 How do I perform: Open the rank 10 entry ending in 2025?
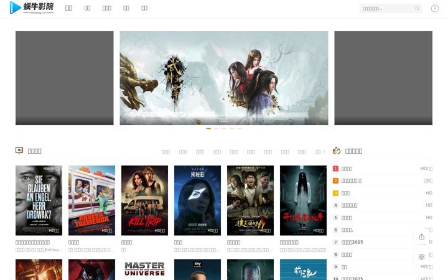[x=352, y=278]
